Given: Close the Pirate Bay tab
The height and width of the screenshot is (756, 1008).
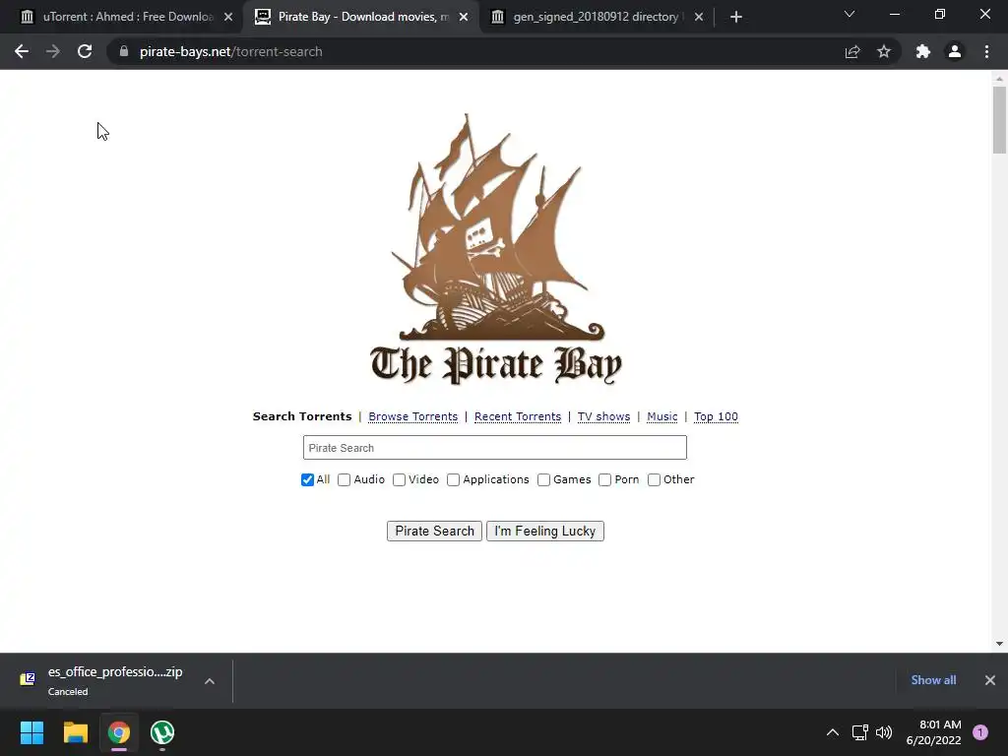Looking at the screenshot, I should [x=464, y=17].
